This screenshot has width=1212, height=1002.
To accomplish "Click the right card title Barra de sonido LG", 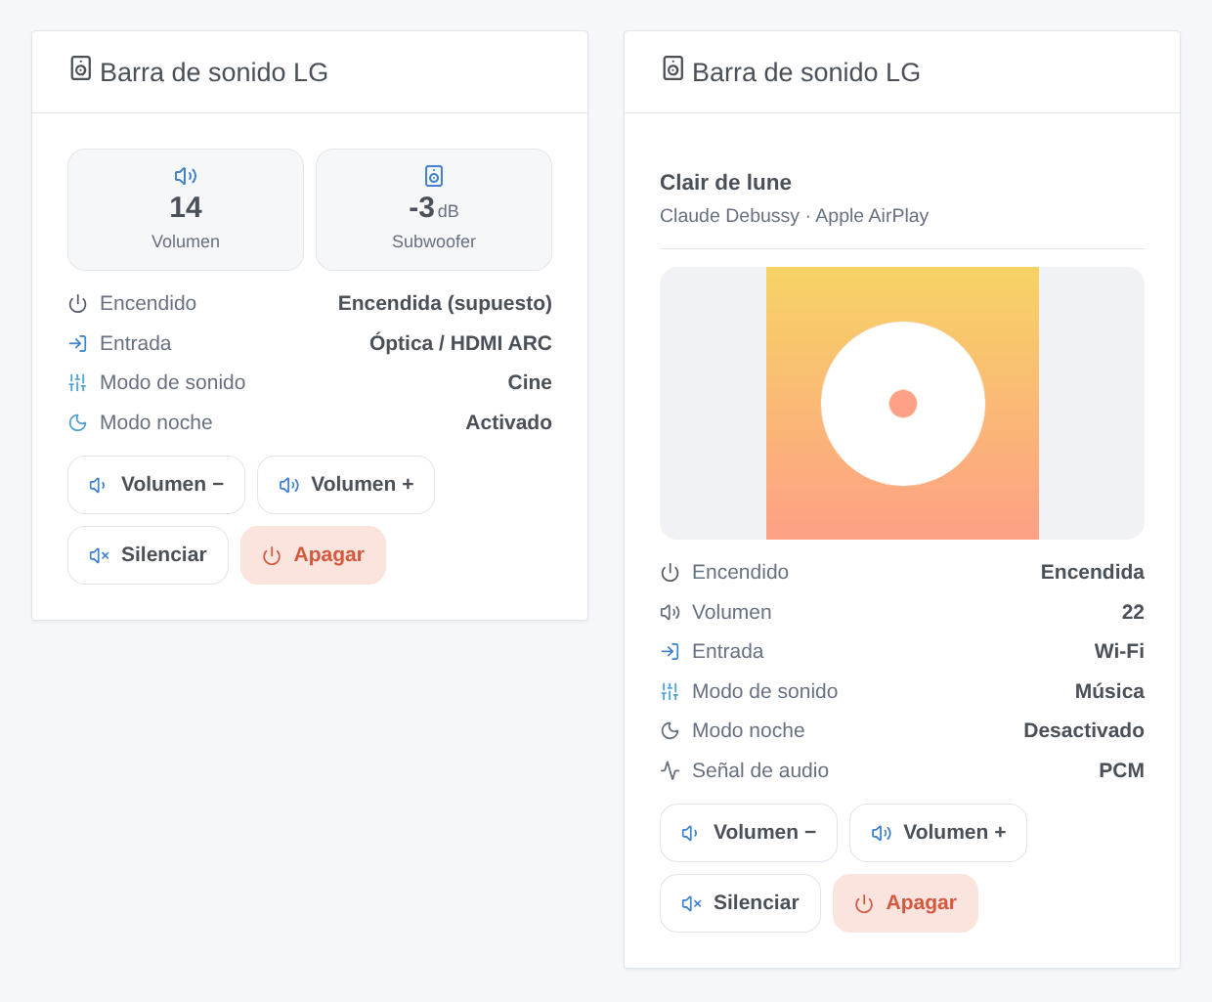I will [x=806, y=72].
